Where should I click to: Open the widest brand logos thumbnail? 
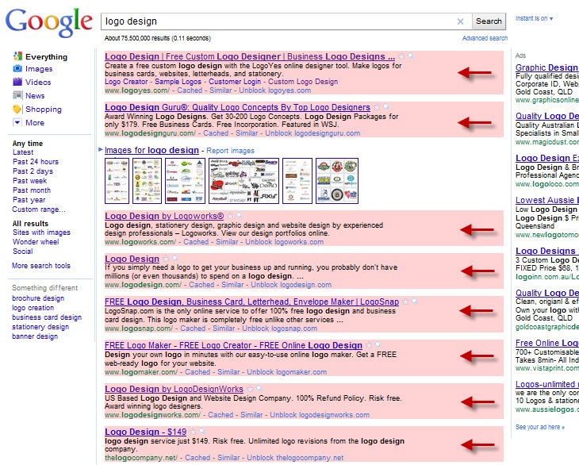coord(243,181)
